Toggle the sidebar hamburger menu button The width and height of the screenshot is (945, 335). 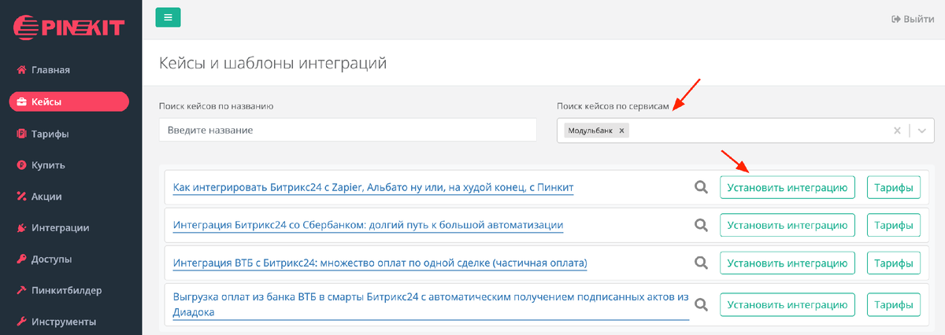click(x=168, y=17)
